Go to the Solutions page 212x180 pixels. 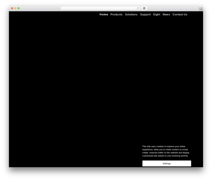131,14
